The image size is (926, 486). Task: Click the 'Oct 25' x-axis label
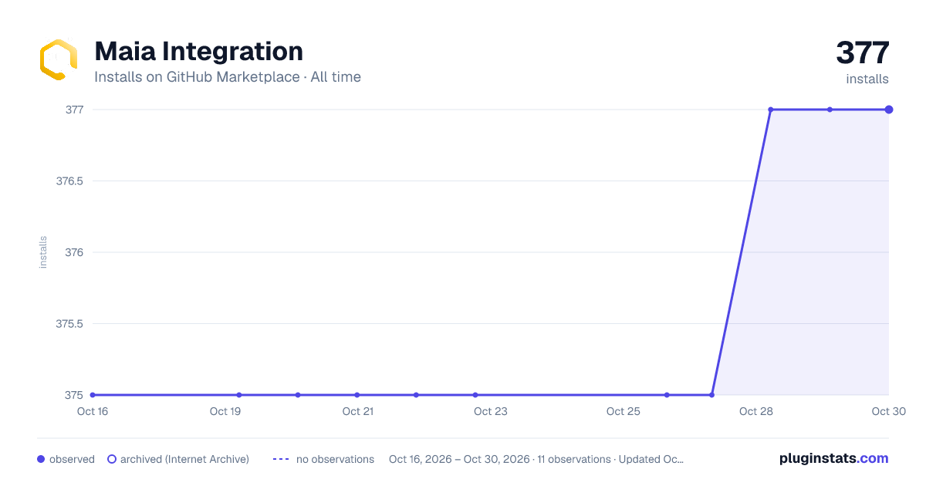[x=624, y=411]
